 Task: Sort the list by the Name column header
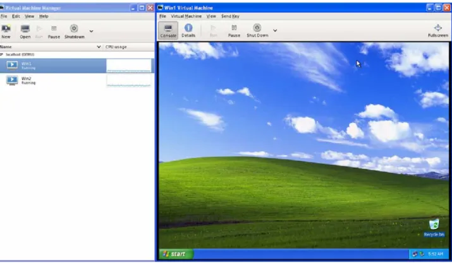click(51, 47)
